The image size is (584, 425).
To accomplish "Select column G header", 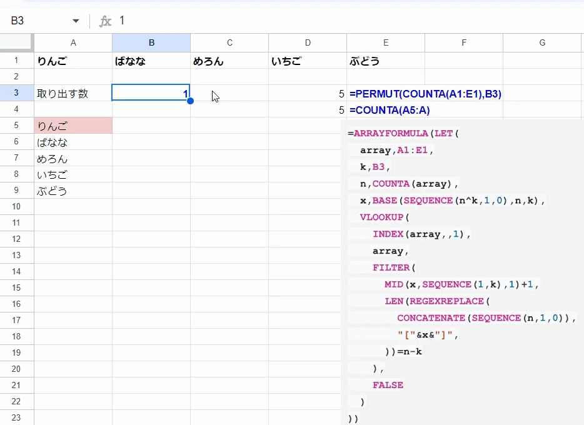I will click(542, 42).
